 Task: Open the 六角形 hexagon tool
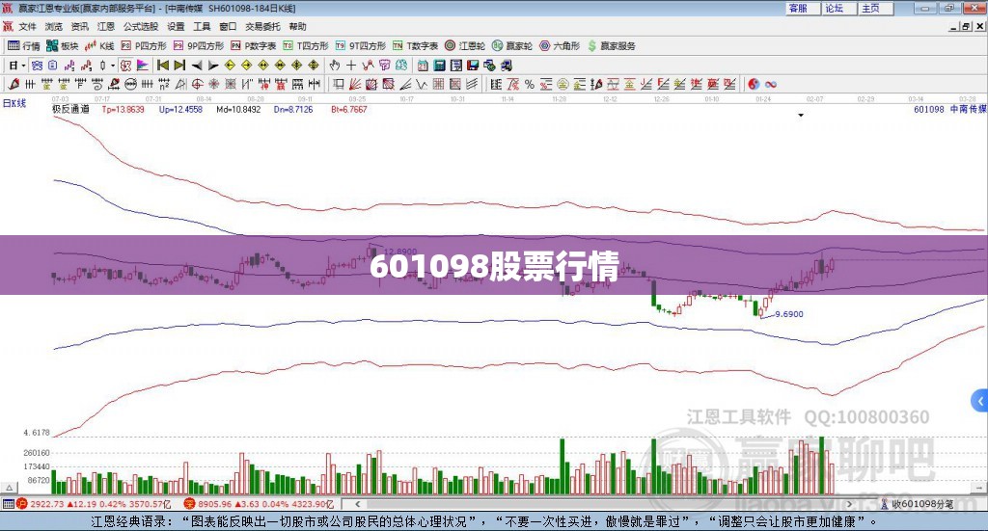[560, 46]
